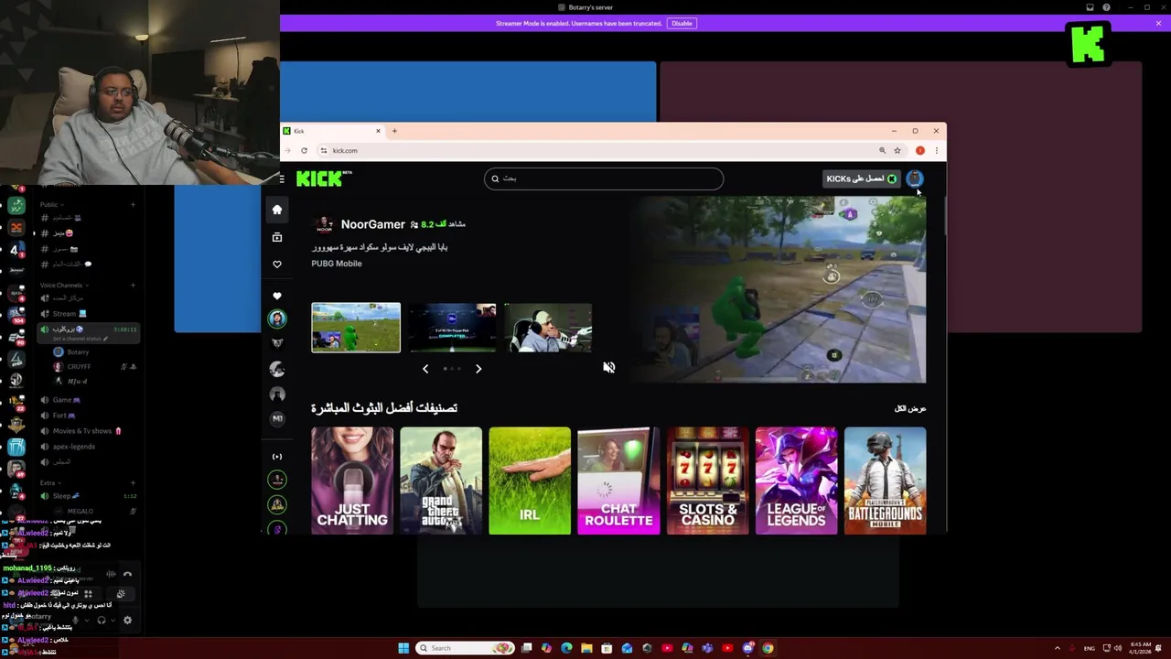Screen dimensions: 1171x659
Task: Click the Get KICKs button
Action: (862, 178)
